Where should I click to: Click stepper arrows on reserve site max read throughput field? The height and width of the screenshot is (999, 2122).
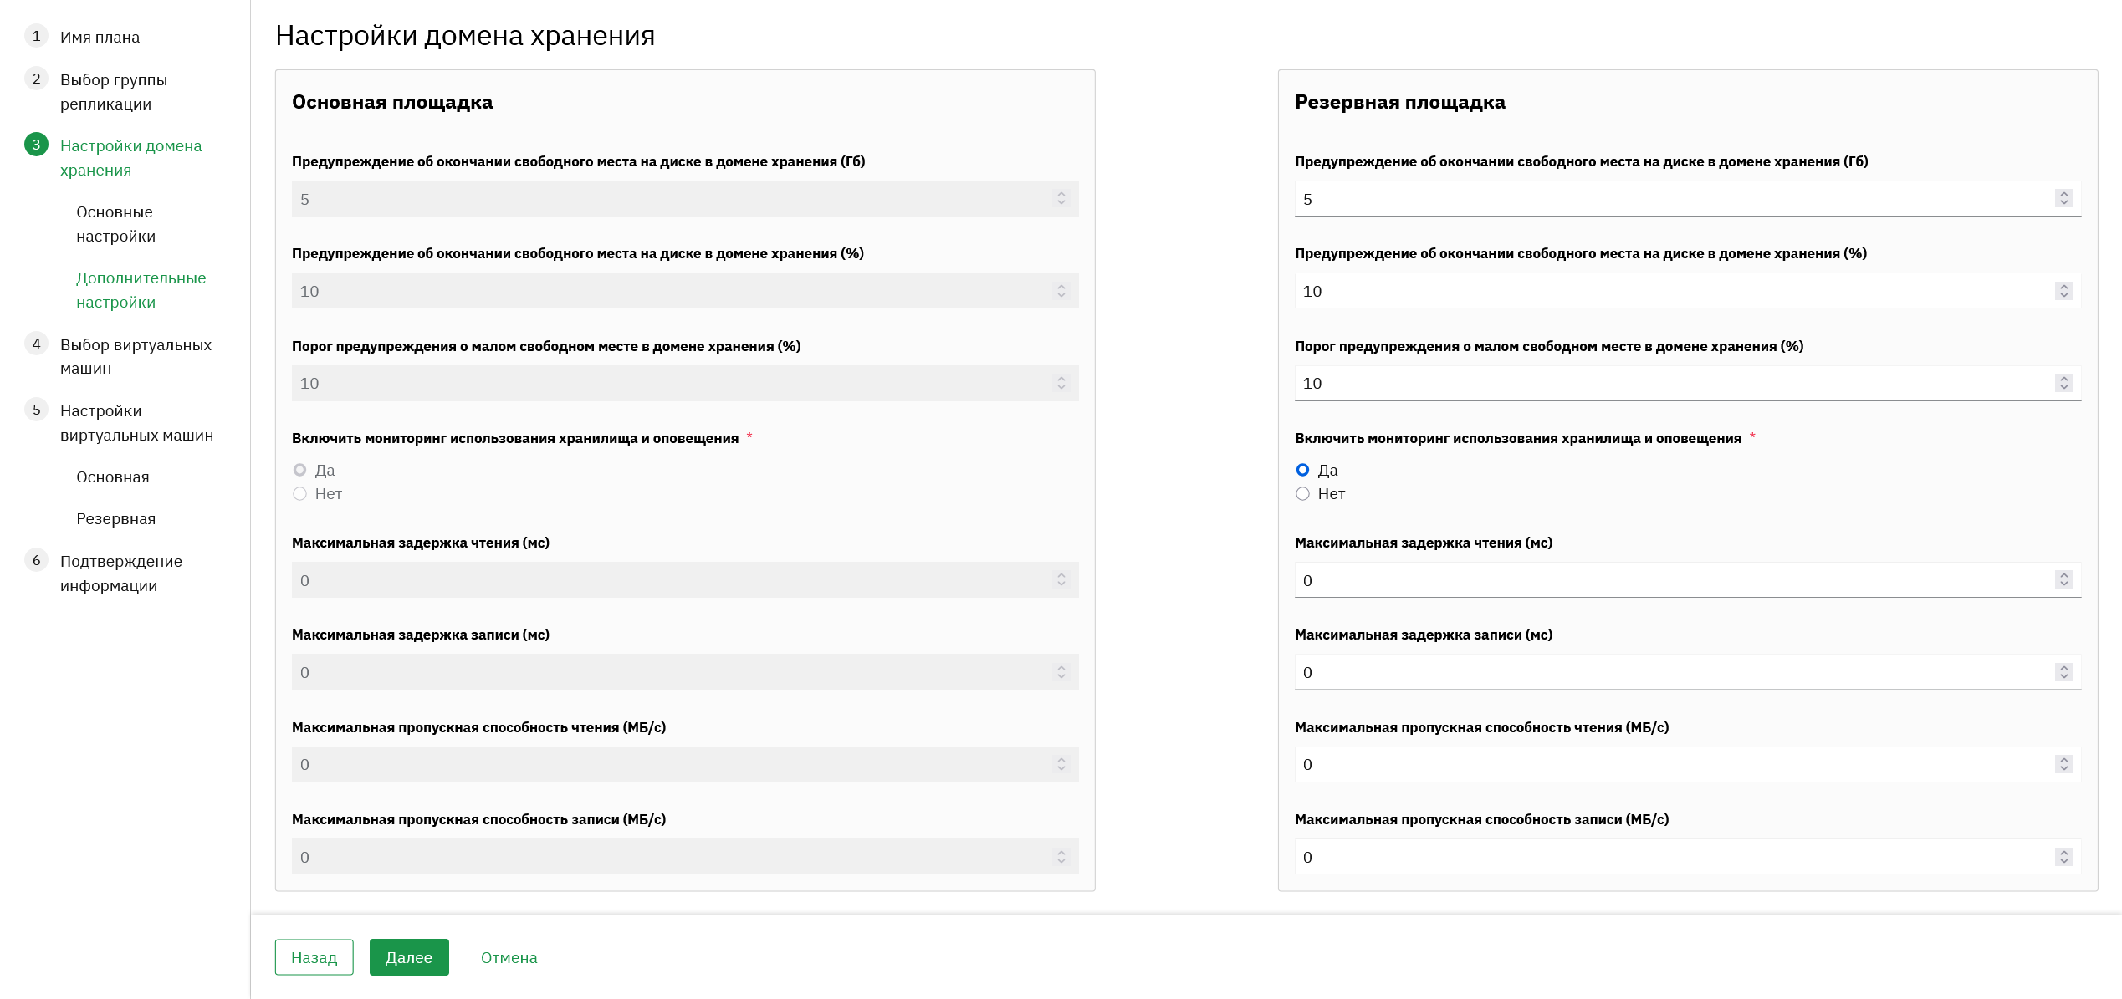(2063, 764)
